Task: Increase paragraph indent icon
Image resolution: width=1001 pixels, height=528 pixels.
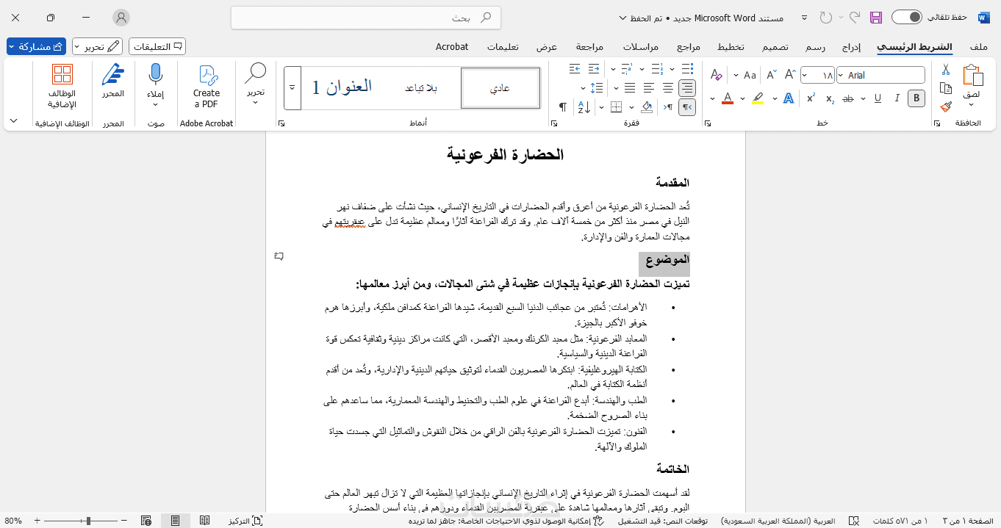Action: [x=575, y=69]
